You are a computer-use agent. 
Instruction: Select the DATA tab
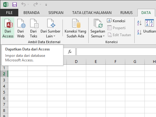[146, 13]
